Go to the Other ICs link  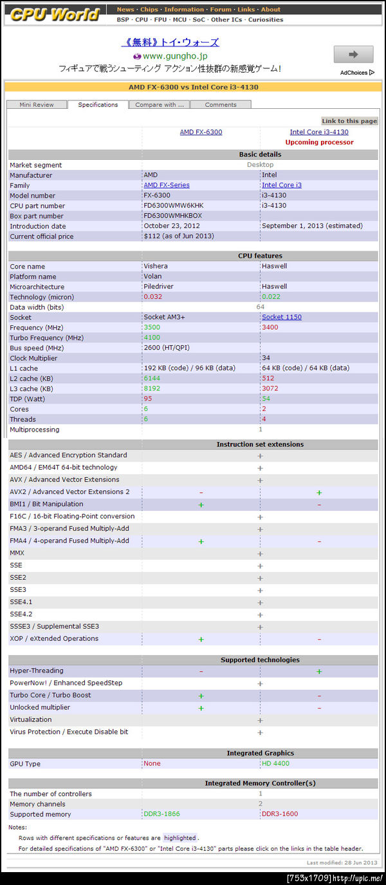tap(228, 19)
